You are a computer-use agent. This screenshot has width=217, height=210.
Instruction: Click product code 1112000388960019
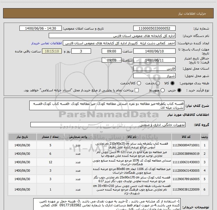186,154
